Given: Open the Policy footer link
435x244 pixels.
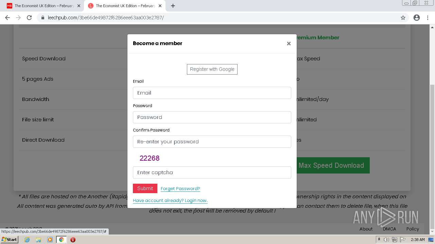Looking at the screenshot, I should click(x=413, y=229).
